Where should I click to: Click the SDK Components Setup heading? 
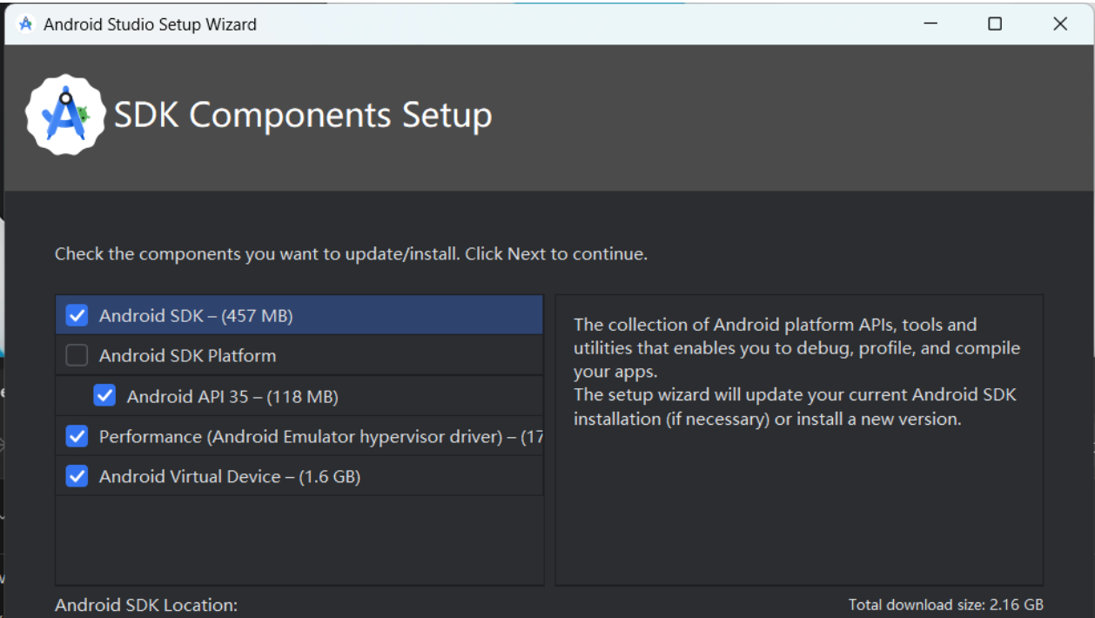pos(303,115)
